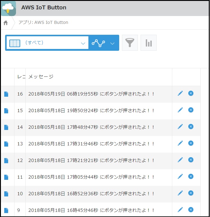Edit record 13 with the pencil icon
This screenshot has height=217, width=210.
pyautogui.click(x=180, y=143)
